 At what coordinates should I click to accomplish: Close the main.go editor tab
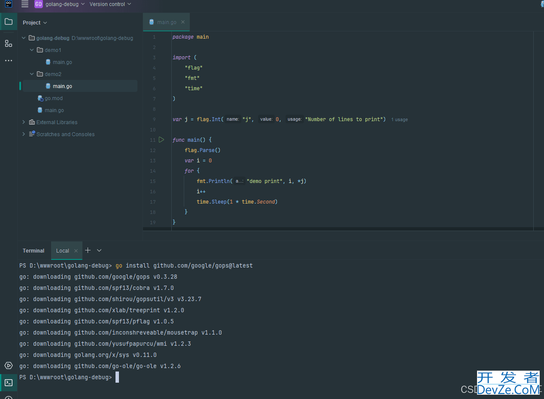pos(183,22)
